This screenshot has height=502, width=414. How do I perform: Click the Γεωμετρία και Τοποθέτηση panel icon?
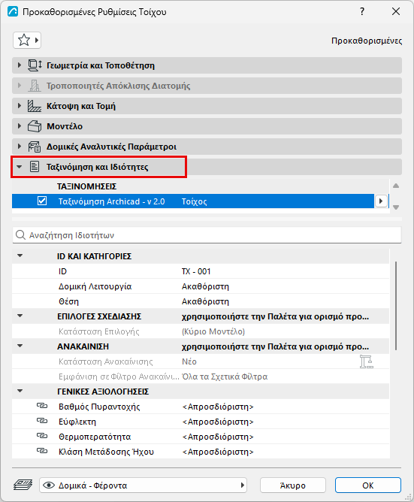(35, 65)
